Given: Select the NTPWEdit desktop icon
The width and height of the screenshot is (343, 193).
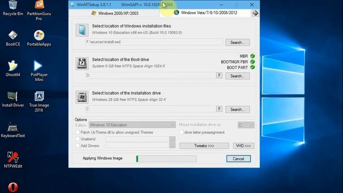Looking at the screenshot, I should pyautogui.click(x=13, y=160).
